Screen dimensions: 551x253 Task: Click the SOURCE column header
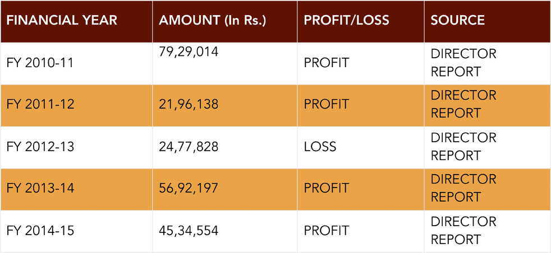pos(458,21)
